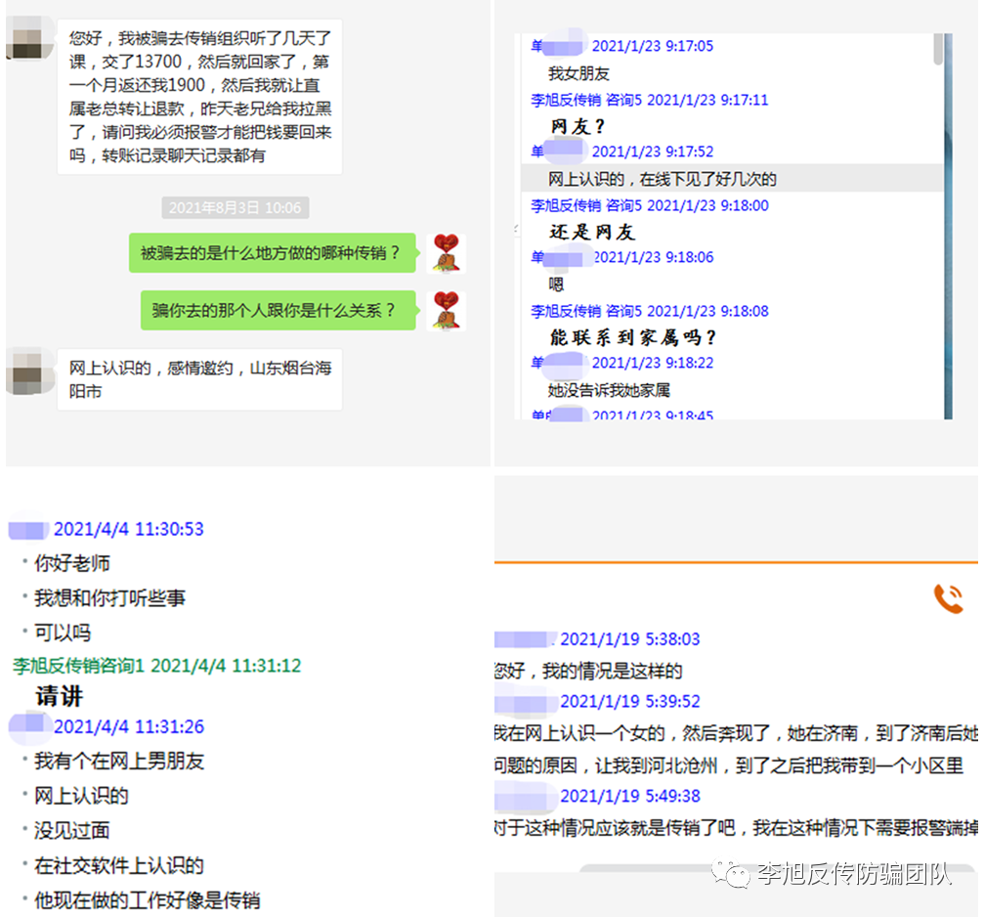Select the bold message 能联系到家属吗？
The image size is (984, 917).
tap(633, 337)
